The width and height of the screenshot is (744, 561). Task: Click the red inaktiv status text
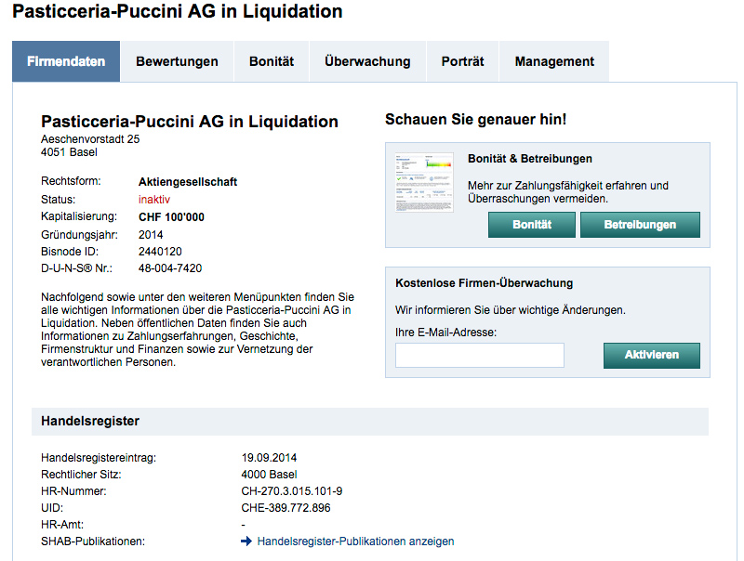click(154, 200)
